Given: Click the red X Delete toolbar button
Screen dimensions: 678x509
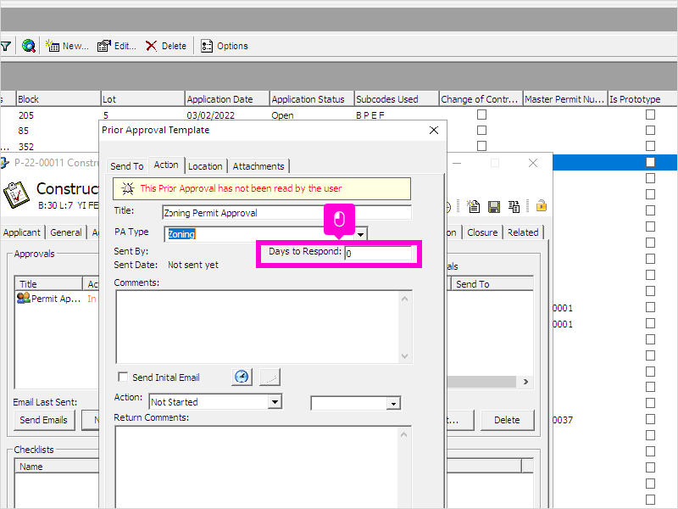Looking at the screenshot, I should pyautogui.click(x=166, y=46).
